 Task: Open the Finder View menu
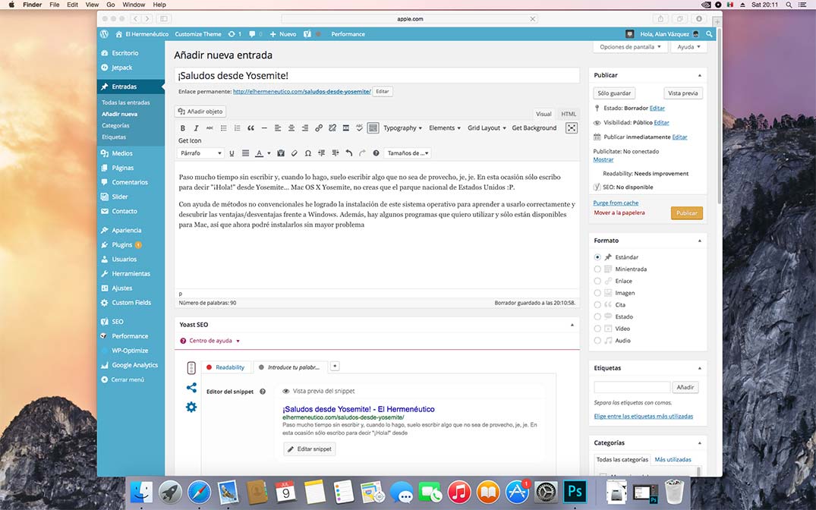92,5
